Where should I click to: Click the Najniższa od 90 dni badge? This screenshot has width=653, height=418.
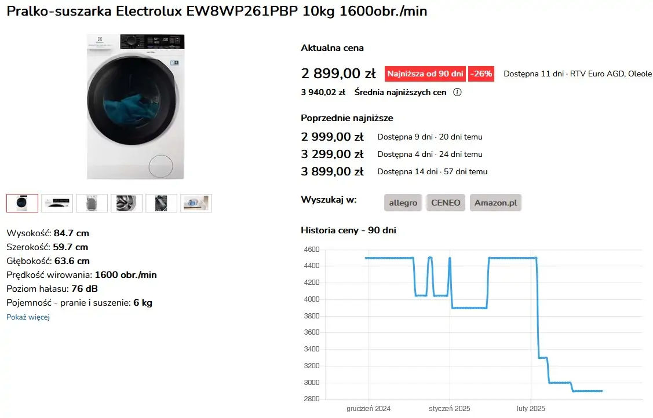[425, 74]
